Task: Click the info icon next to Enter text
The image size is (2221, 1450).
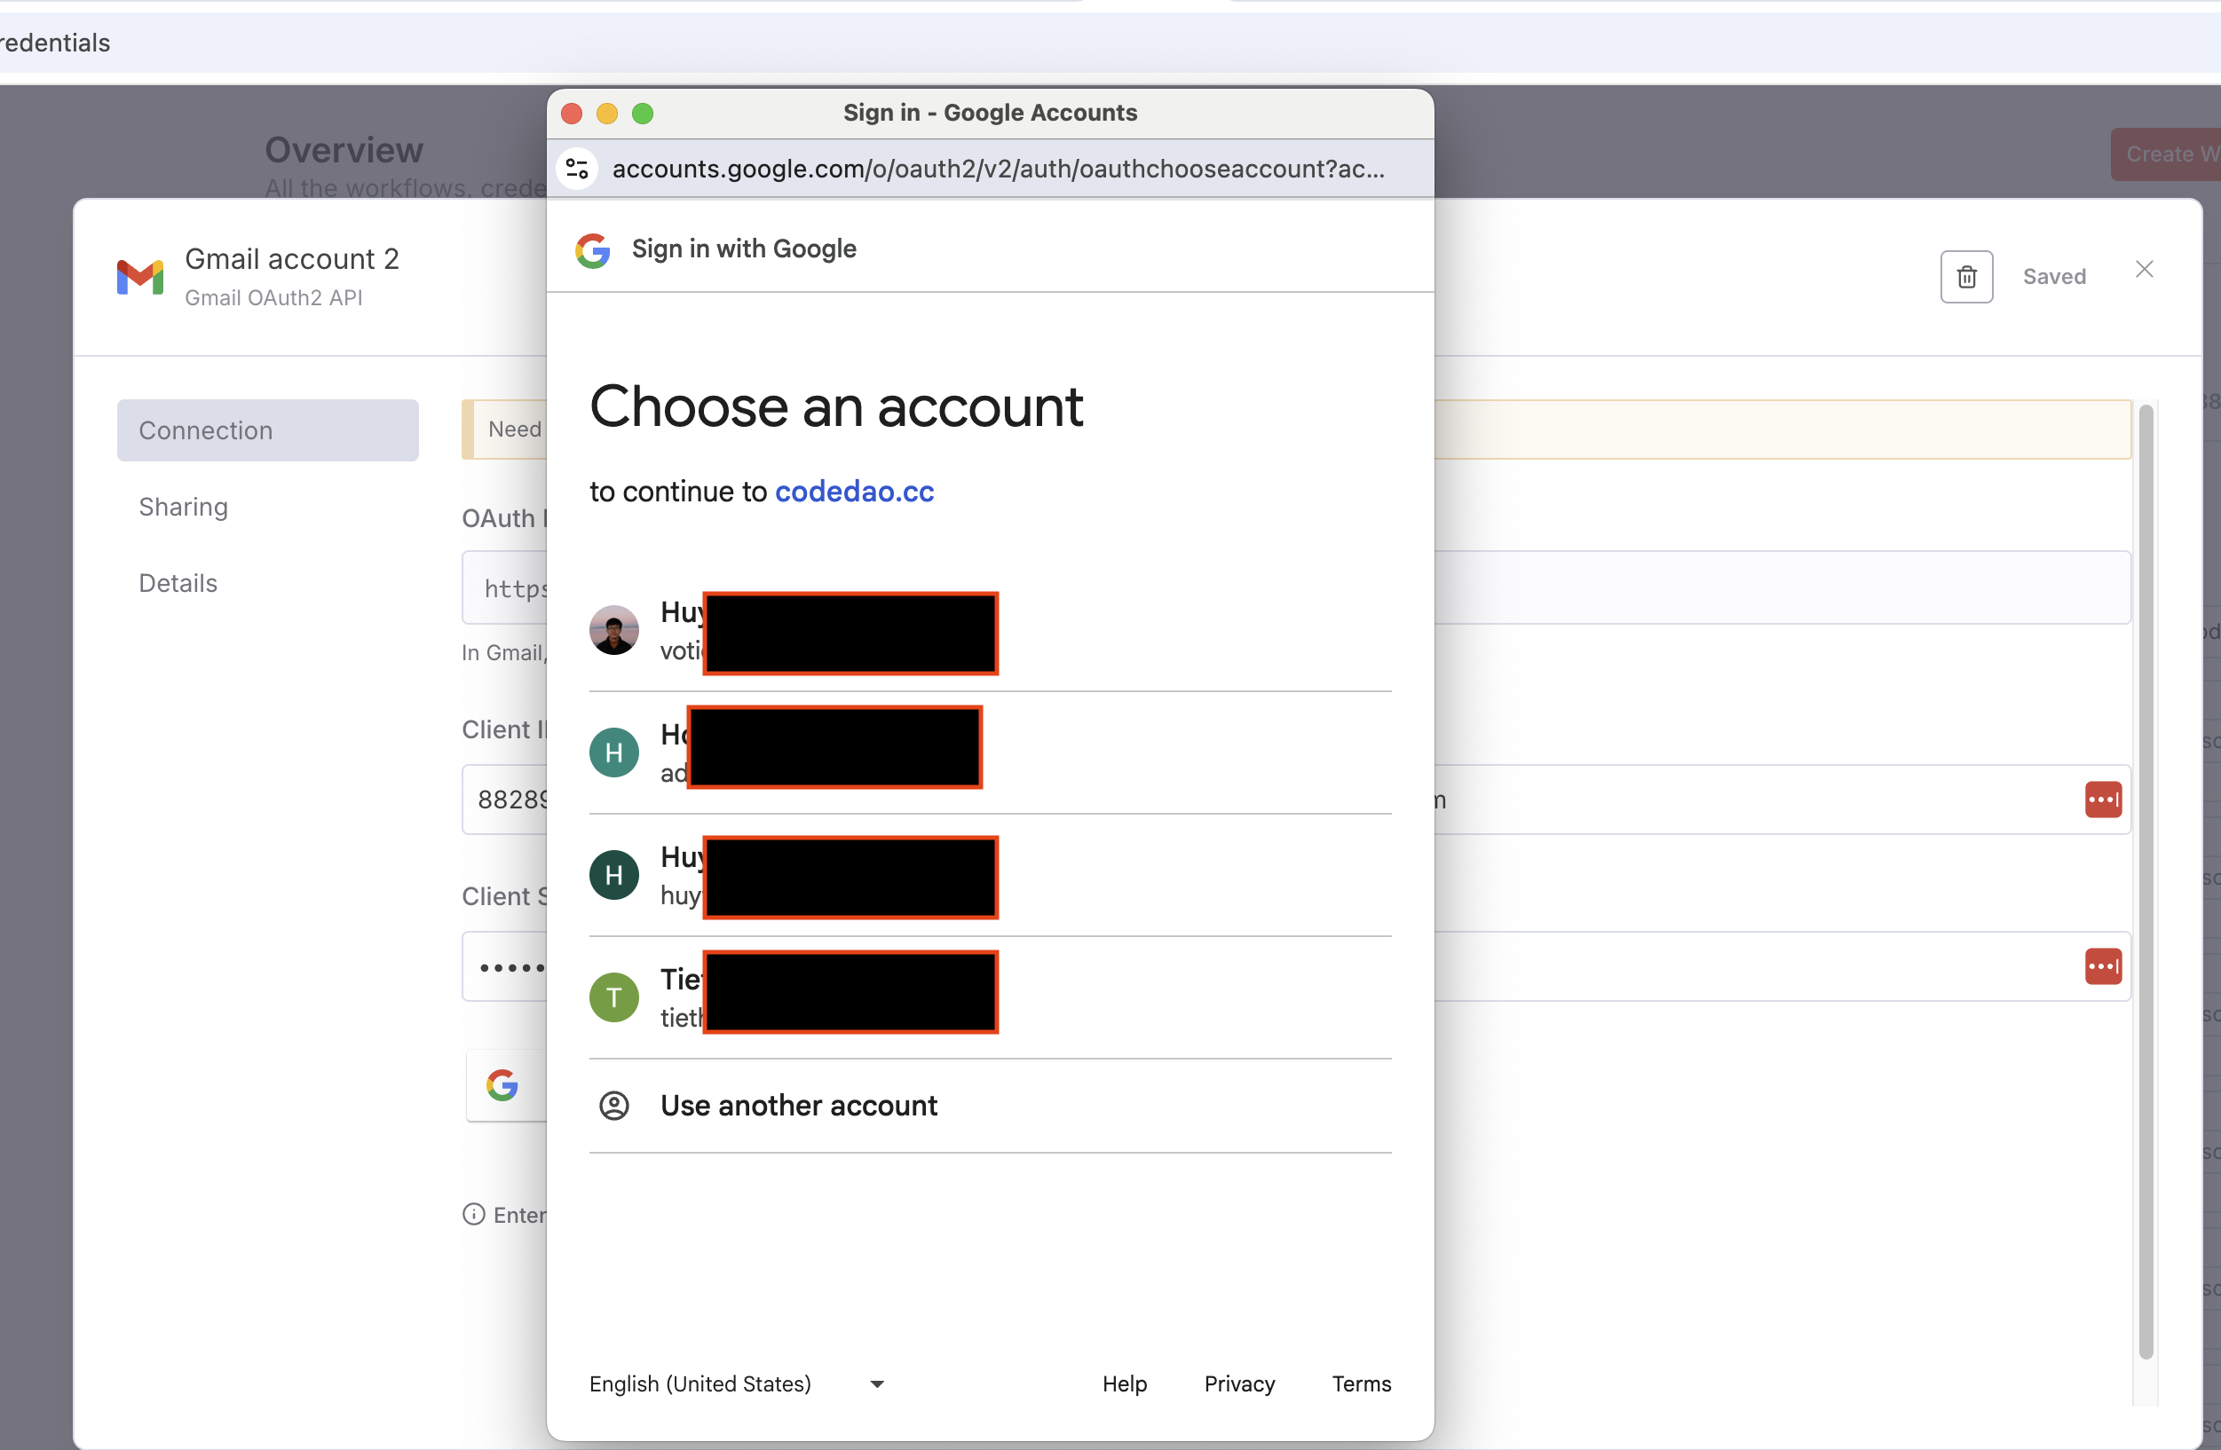Action: click(474, 1214)
